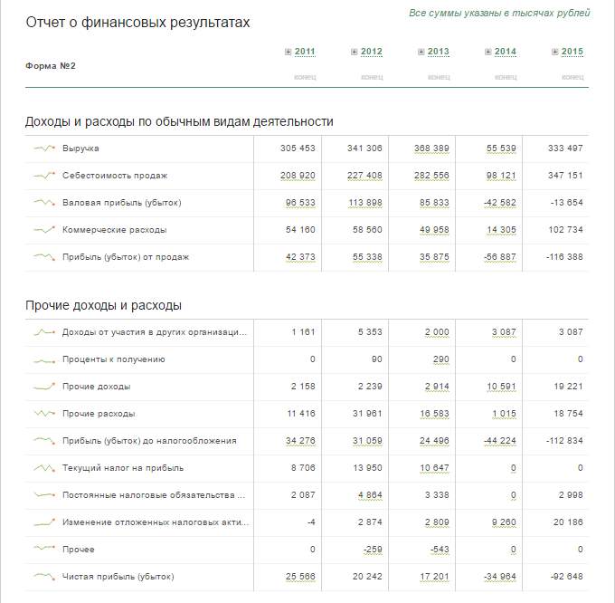
Task: Open underlined Выручка 2013 value 368 389
Action: [x=431, y=148]
